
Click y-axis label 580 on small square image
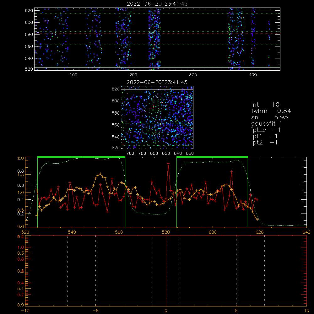116,113
